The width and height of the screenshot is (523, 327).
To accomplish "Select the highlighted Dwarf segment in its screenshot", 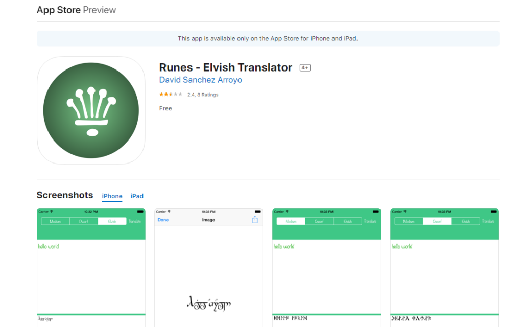I will (437, 221).
